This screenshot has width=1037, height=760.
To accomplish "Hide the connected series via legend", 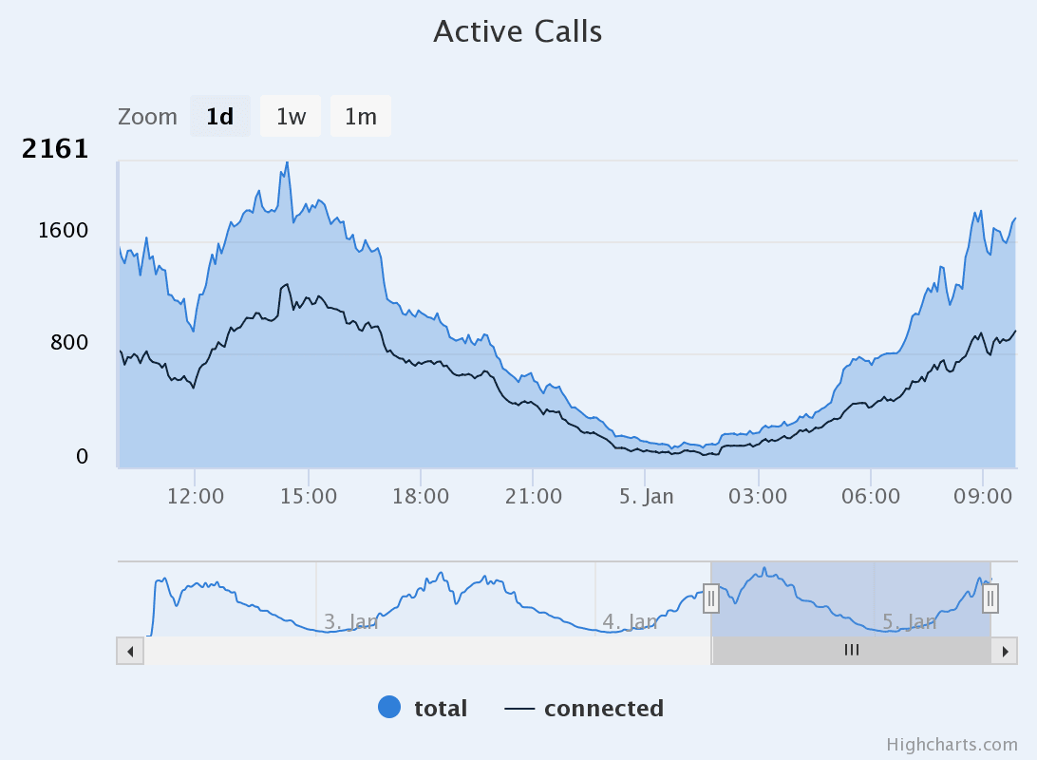I will [x=584, y=708].
